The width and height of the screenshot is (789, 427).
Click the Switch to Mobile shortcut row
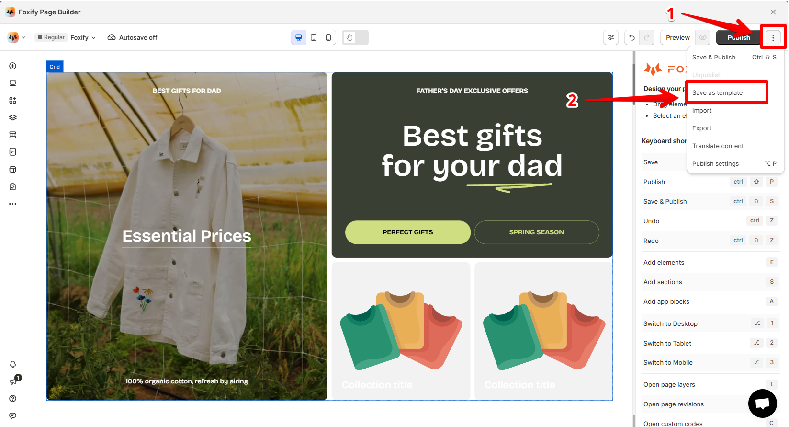click(x=711, y=362)
